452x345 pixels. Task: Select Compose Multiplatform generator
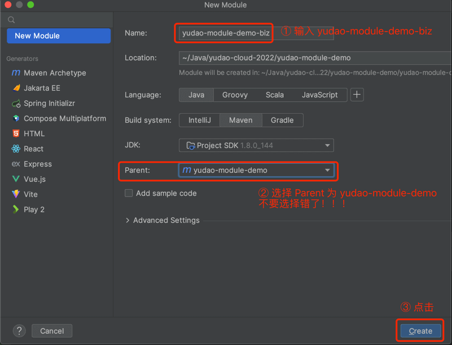click(64, 119)
